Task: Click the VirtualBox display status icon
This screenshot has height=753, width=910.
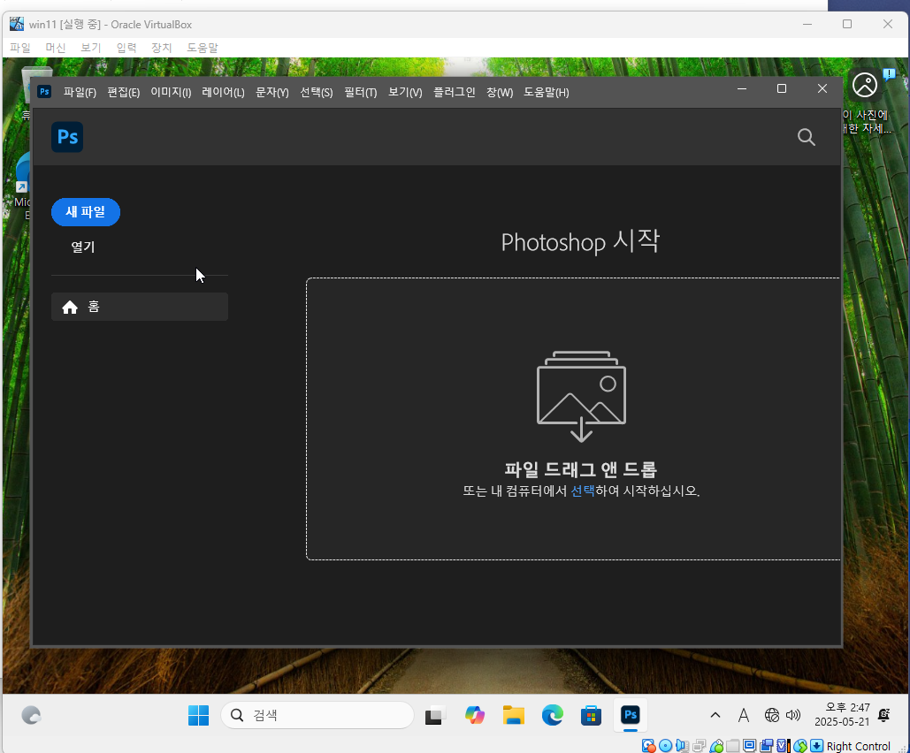Action: (749, 745)
